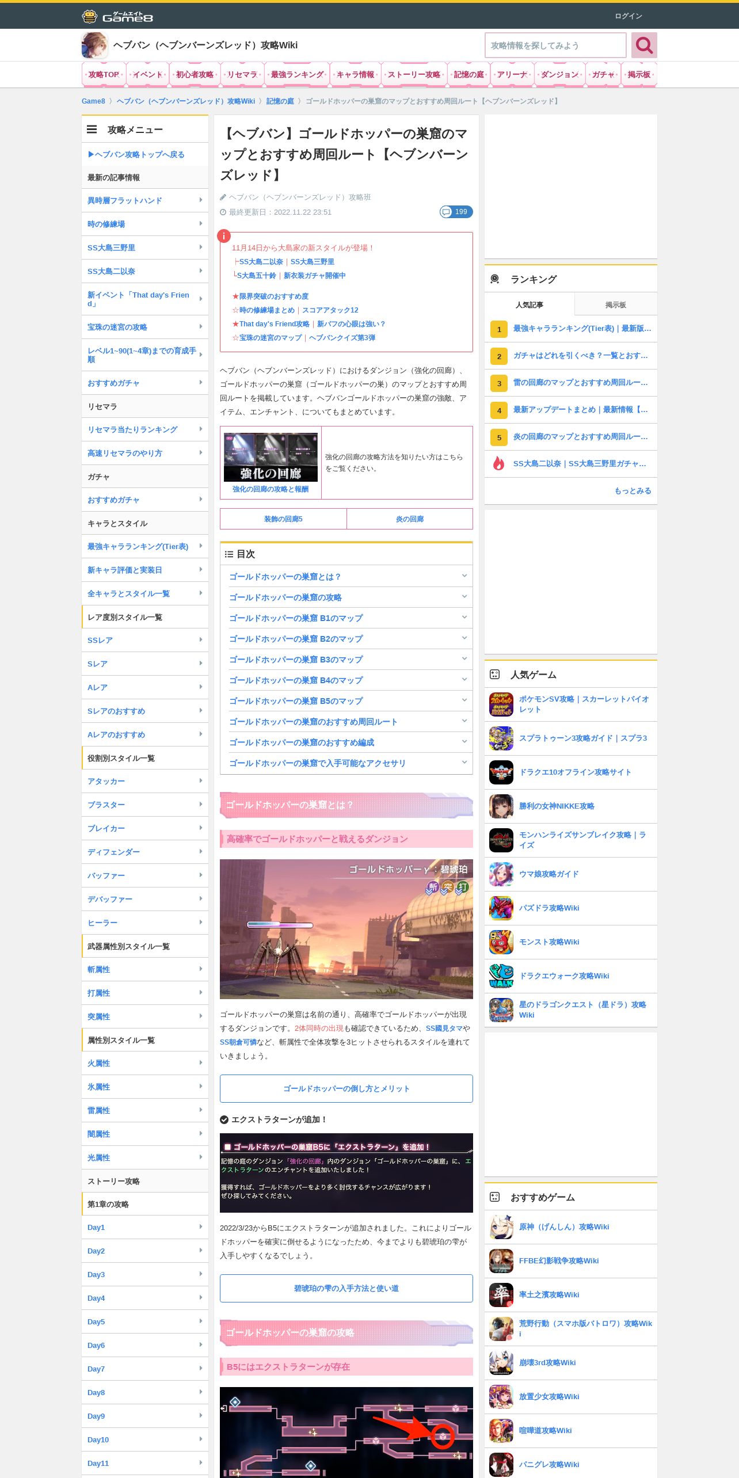Click ゴールドホッパーの倒し方とメリット button
Image resolution: width=739 pixels, height=1478 pixels.
pos(346,1088)
